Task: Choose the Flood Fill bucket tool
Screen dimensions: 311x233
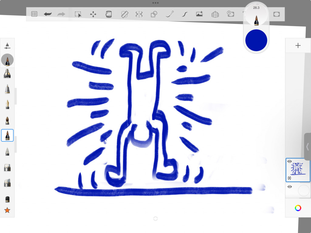Action: click(108, 14)
